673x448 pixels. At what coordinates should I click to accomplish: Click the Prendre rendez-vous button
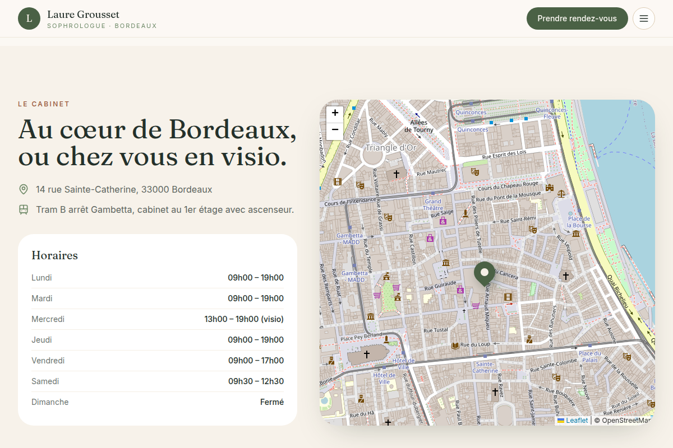577,18
